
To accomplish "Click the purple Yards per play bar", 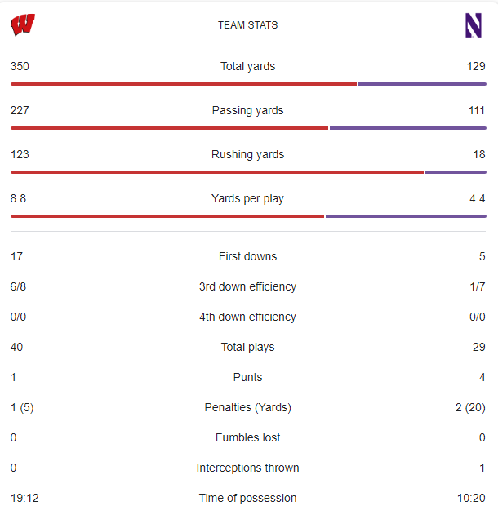I will pos(406,215).
